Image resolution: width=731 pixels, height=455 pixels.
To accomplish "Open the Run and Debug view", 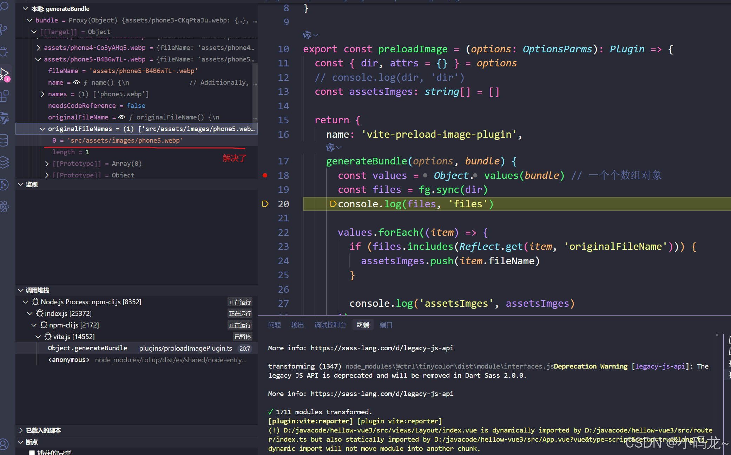I will (5, 74).
